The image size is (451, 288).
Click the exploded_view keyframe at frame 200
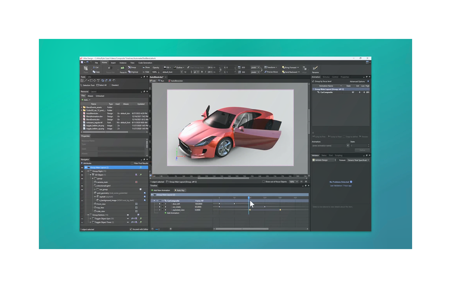tap(280, 210)
